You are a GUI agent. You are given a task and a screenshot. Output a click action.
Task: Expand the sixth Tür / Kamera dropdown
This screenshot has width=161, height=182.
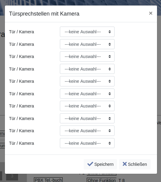tap(87, 94)
